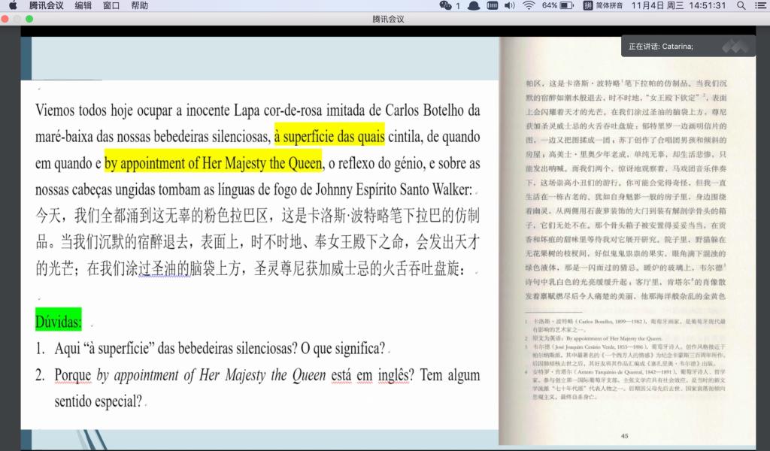Click the hat-shaped icon in menu bar
This screenshot has height=451, width=770.
tap(474, 5)
